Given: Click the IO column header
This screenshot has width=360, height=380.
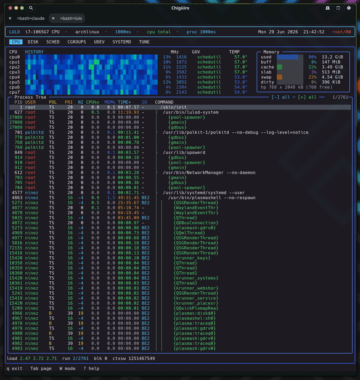Looking at the screenshot, I should coord(144,102).
